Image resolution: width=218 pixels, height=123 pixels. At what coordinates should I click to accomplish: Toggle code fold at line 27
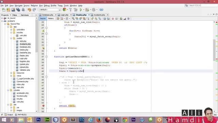click(46, 28)
